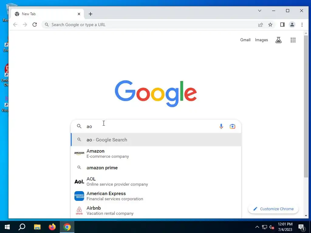Choose the Amazon E-commerce company suggestion
The height and width of the screenshot is (233, 311).
click(156, 154)
